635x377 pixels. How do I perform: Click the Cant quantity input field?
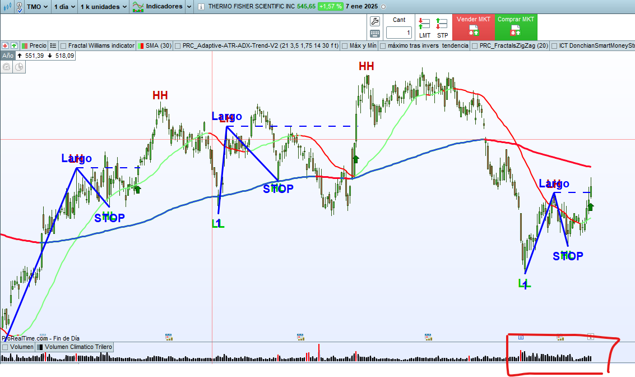399,33
